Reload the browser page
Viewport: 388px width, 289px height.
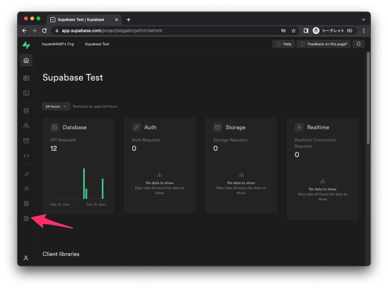pos(44,31)
